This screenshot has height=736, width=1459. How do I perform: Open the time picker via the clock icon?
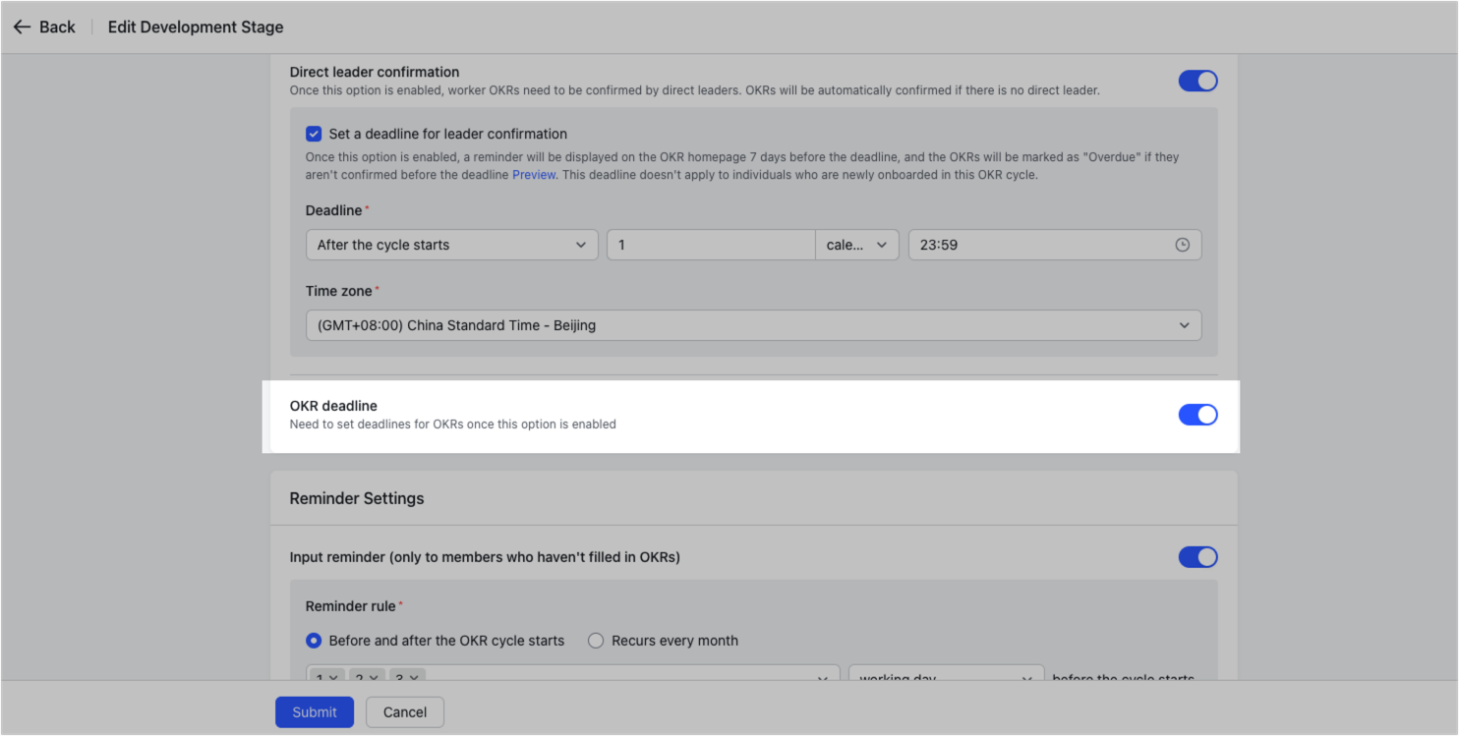tap(1182, 245)
